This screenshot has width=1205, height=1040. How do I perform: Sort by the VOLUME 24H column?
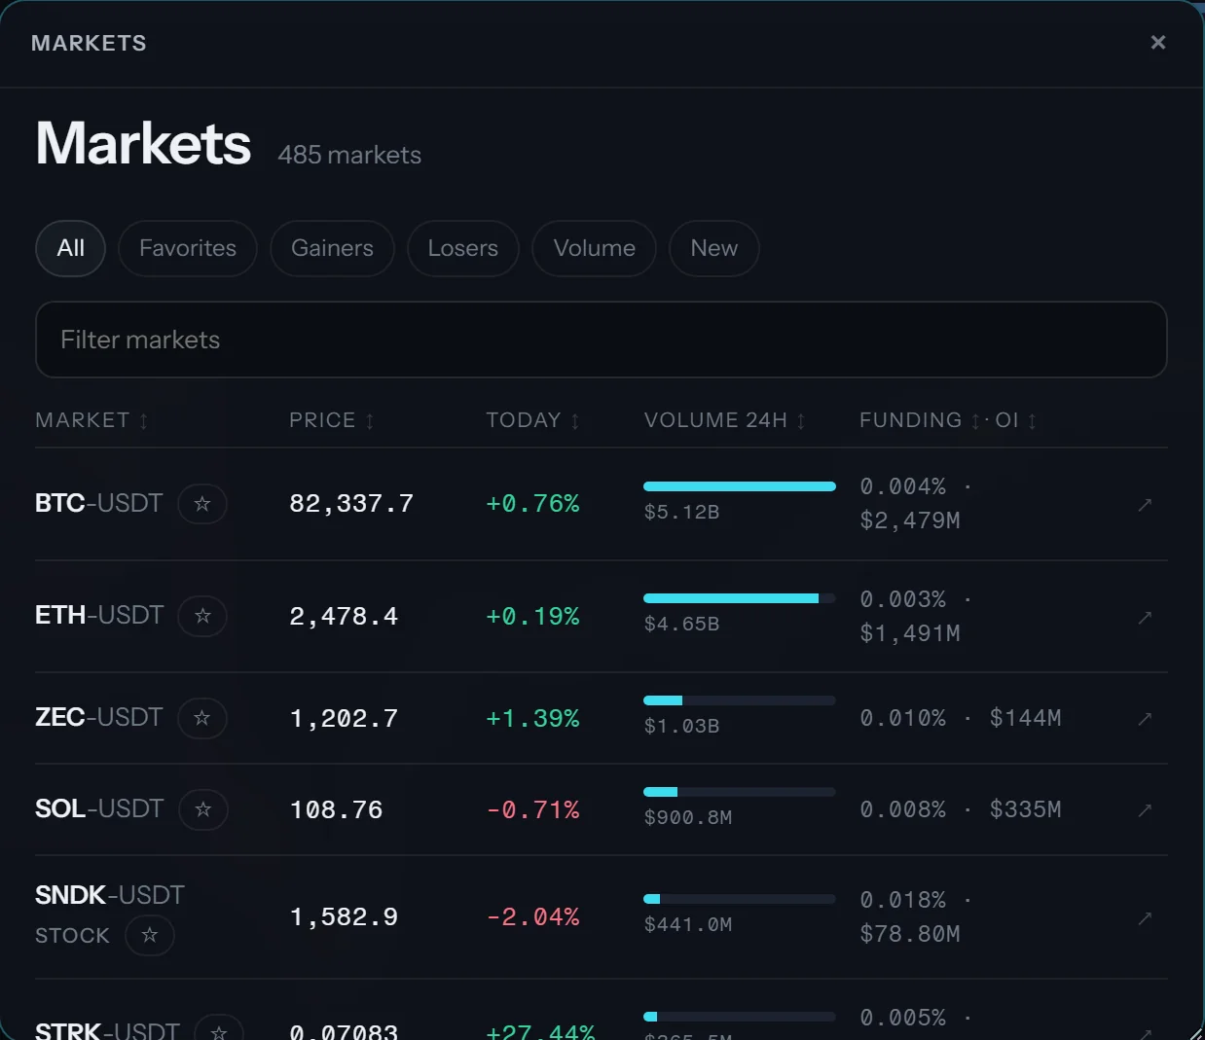pyautogui.click(x=725, y=420)
